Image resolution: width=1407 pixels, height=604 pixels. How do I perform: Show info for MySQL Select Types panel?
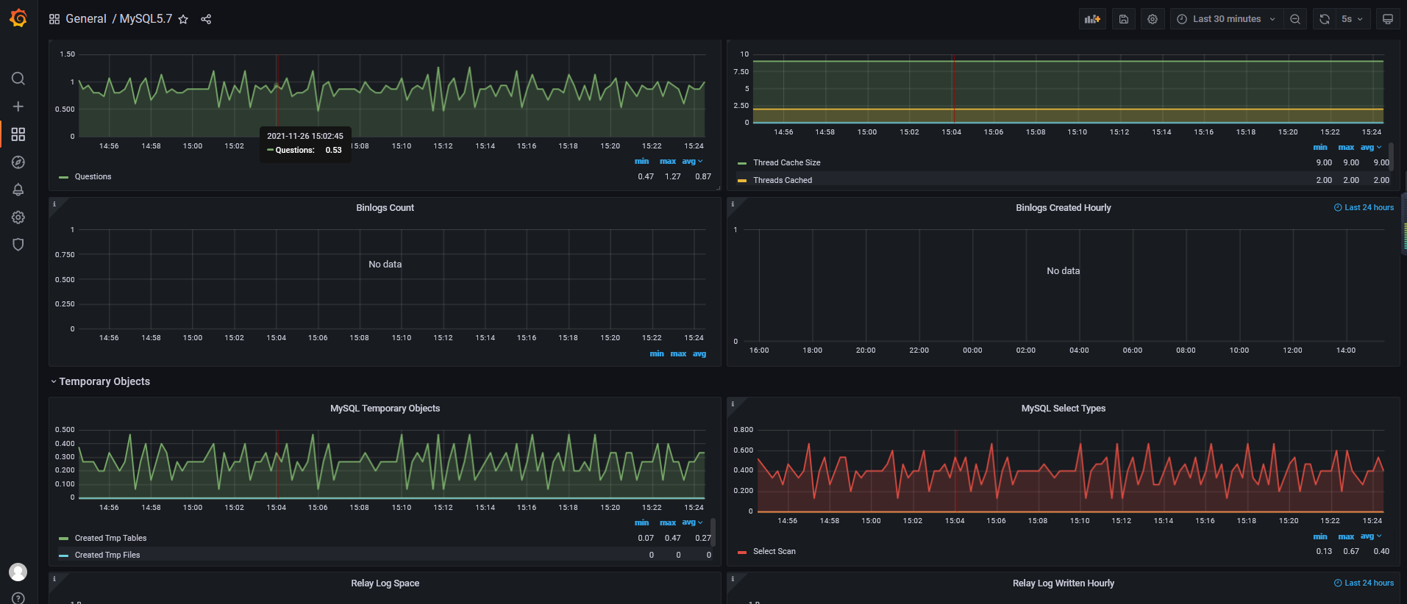[x=733, y=404]
